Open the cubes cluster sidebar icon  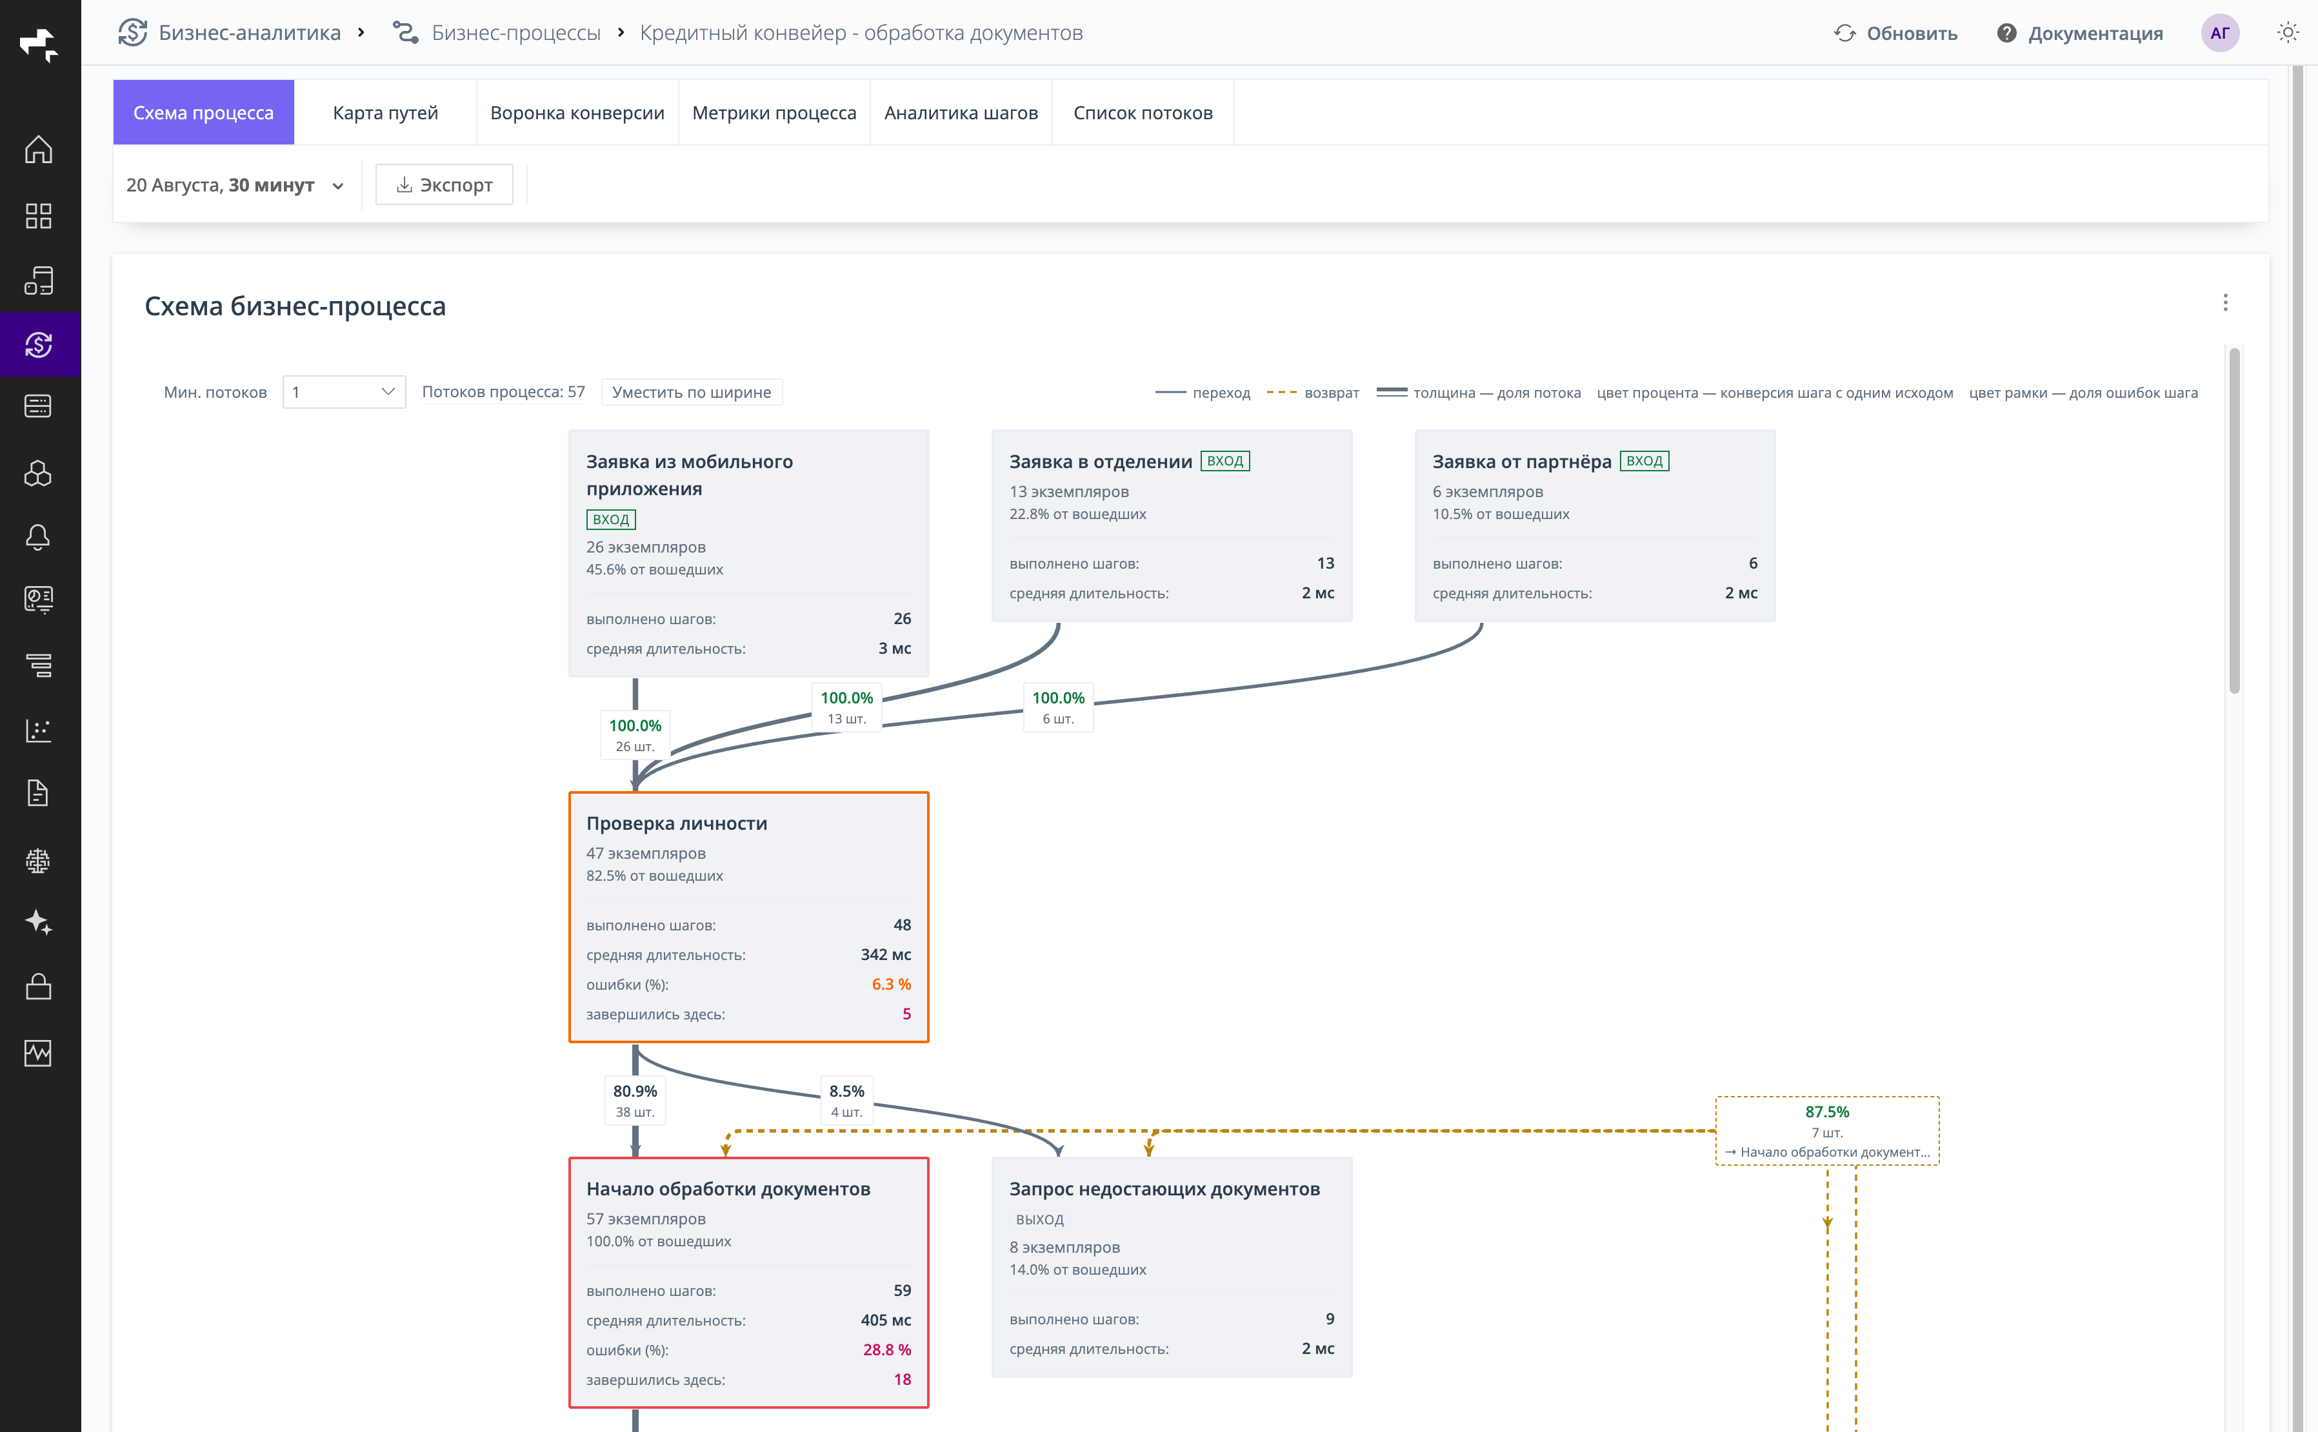click(x=39, y=473)
